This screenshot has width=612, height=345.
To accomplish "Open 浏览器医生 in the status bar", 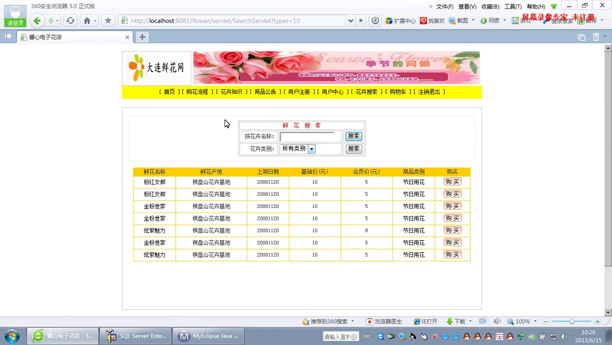I will point(384,322).
